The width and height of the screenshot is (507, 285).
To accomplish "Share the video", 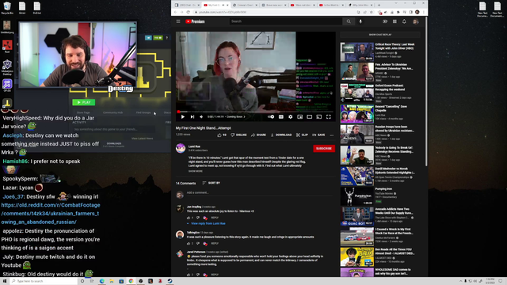I will coord(259,135).
